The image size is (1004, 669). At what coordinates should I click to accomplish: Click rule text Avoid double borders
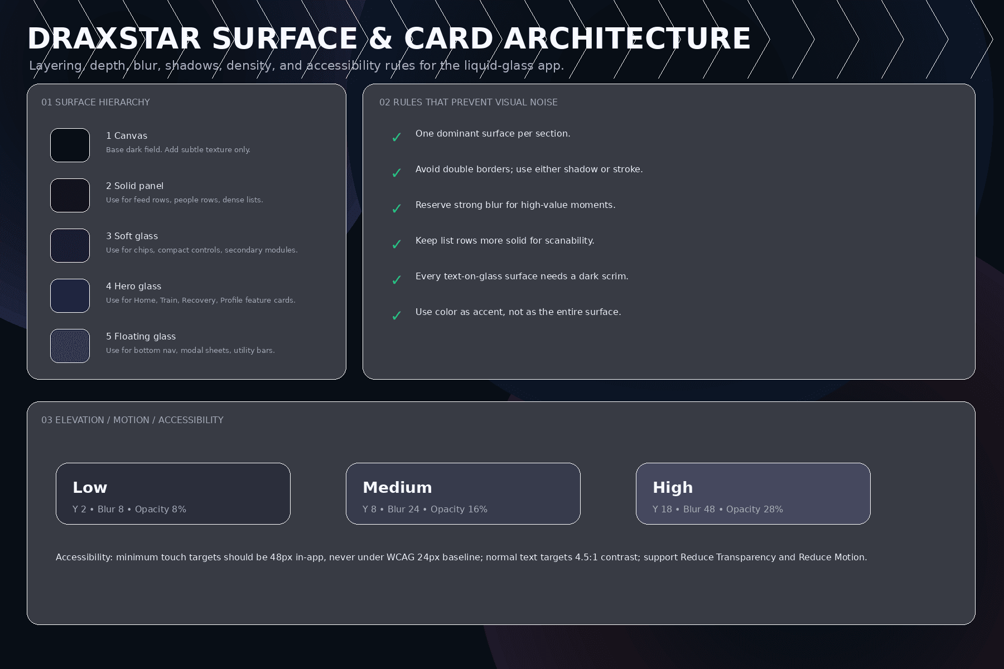tap(529, 169)
